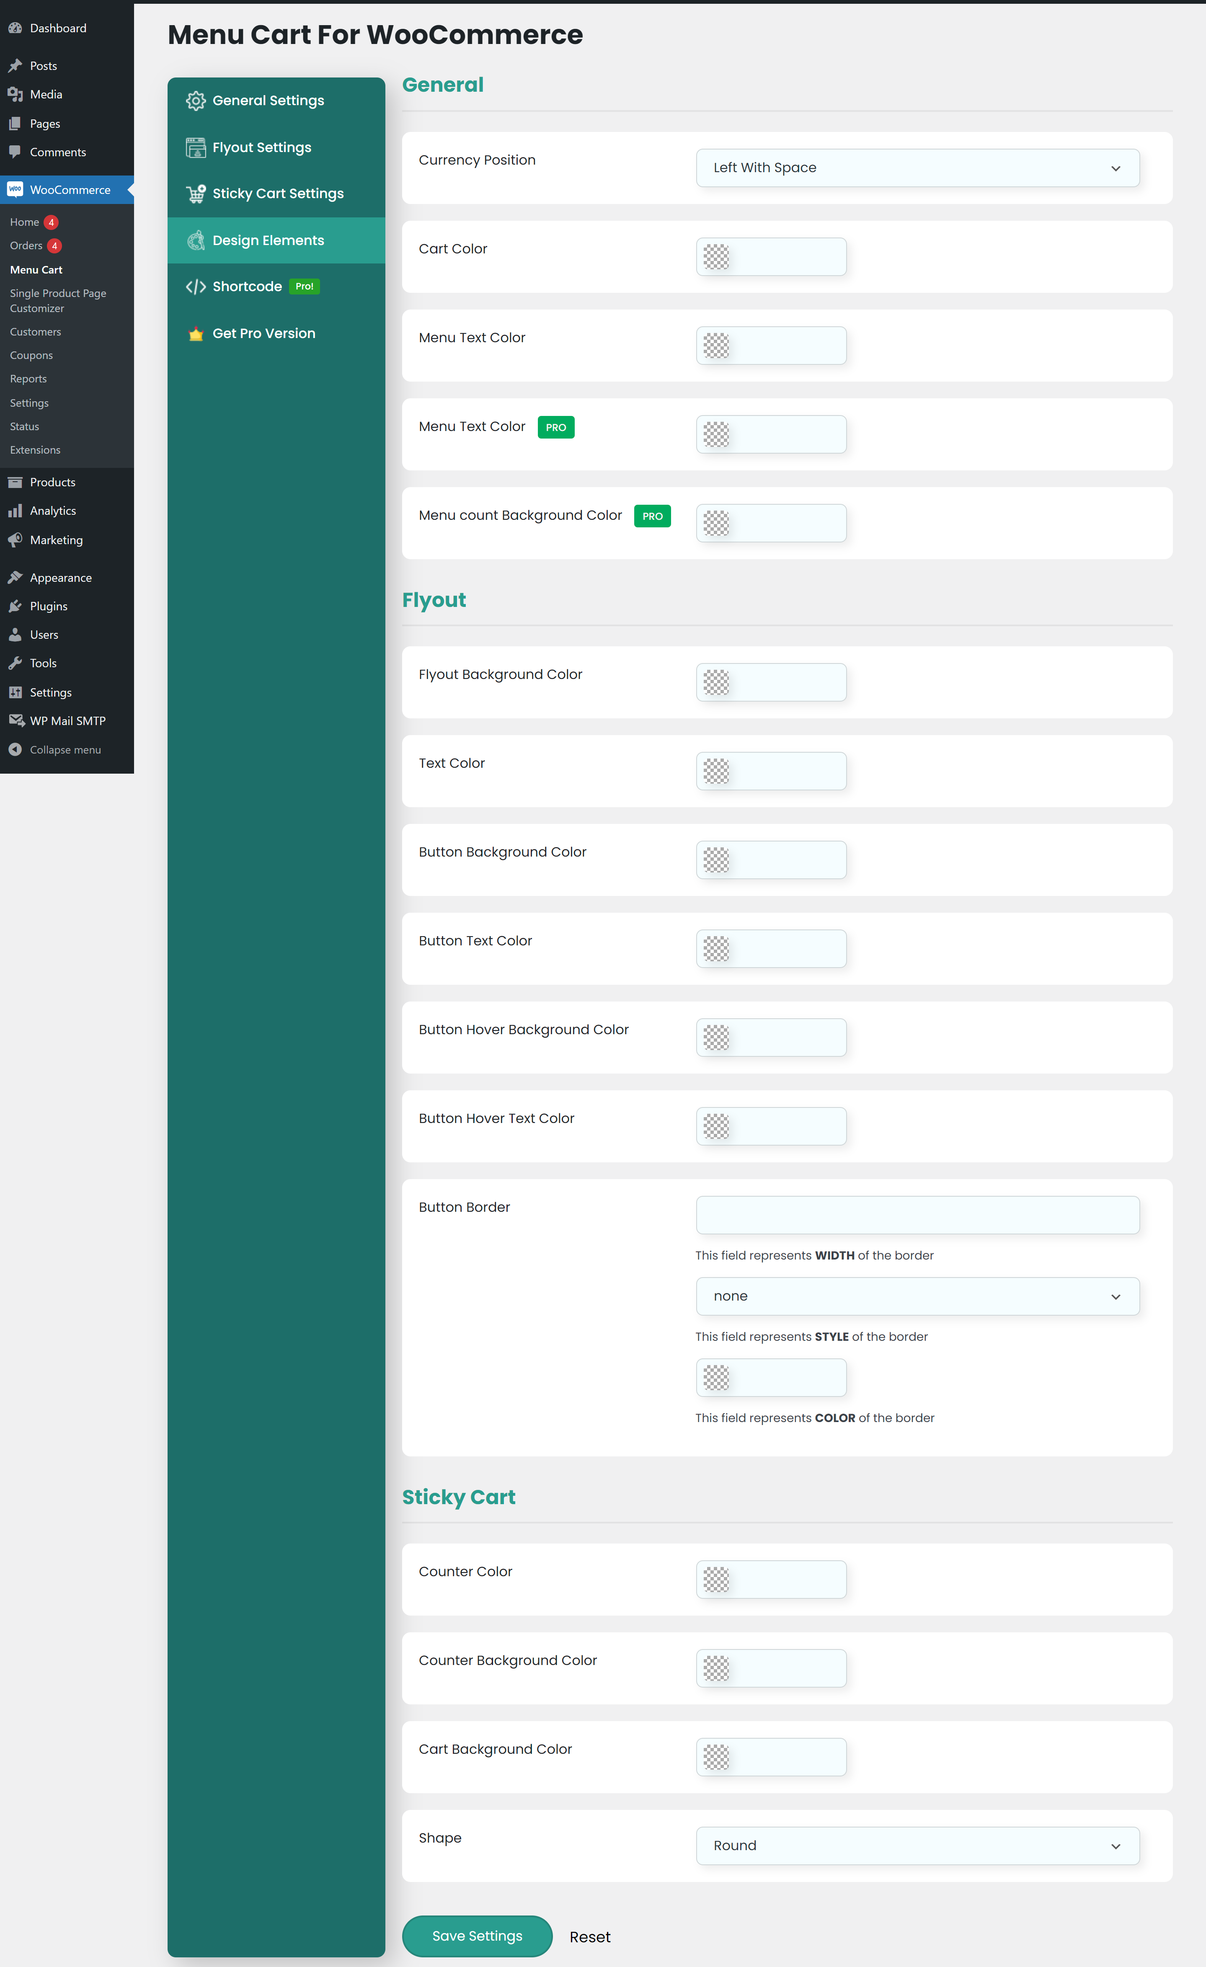Pick the Cart Color swatch

pyautogui.click(x=716, y=257)
